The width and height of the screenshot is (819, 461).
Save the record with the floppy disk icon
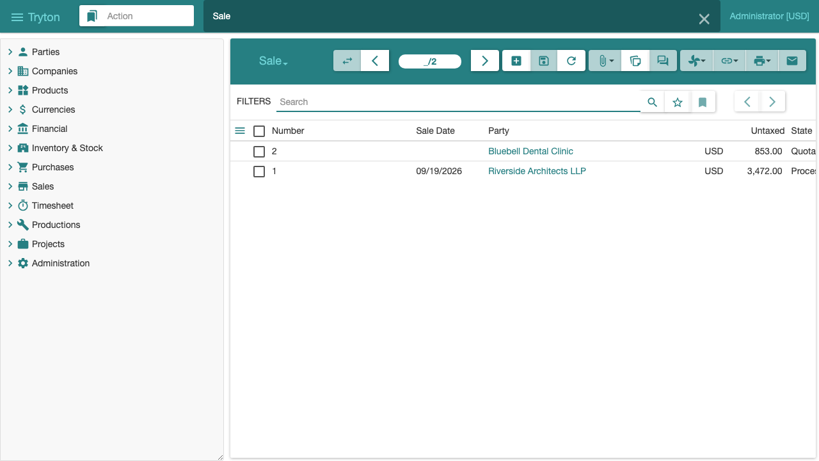(x=544, y=61)
